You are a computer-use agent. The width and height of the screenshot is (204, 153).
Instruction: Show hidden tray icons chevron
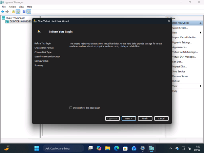[171, 148]
